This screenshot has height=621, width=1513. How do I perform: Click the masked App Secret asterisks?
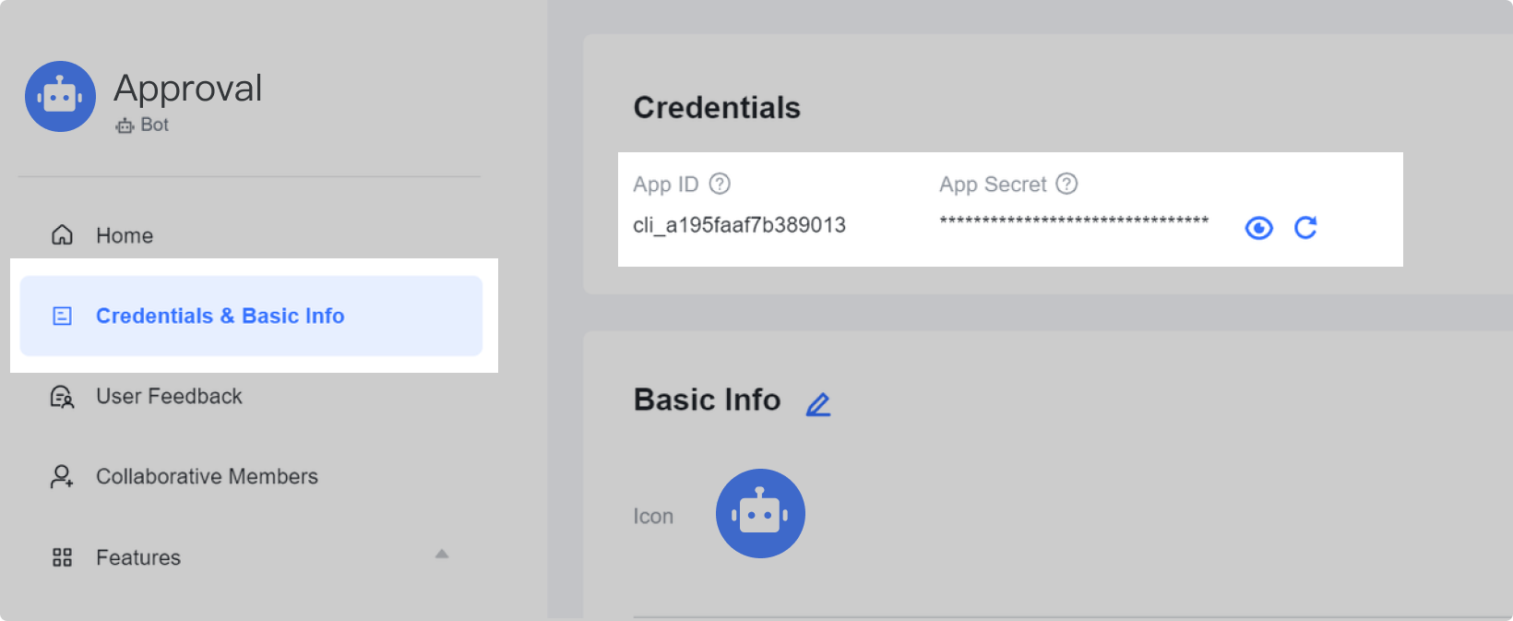(x=1074, y=221)
